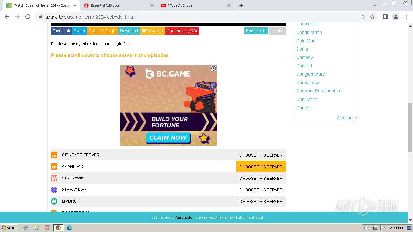Click the STANDARD SERVER icon
Screen dimensions: 413x232
point(54,155)
